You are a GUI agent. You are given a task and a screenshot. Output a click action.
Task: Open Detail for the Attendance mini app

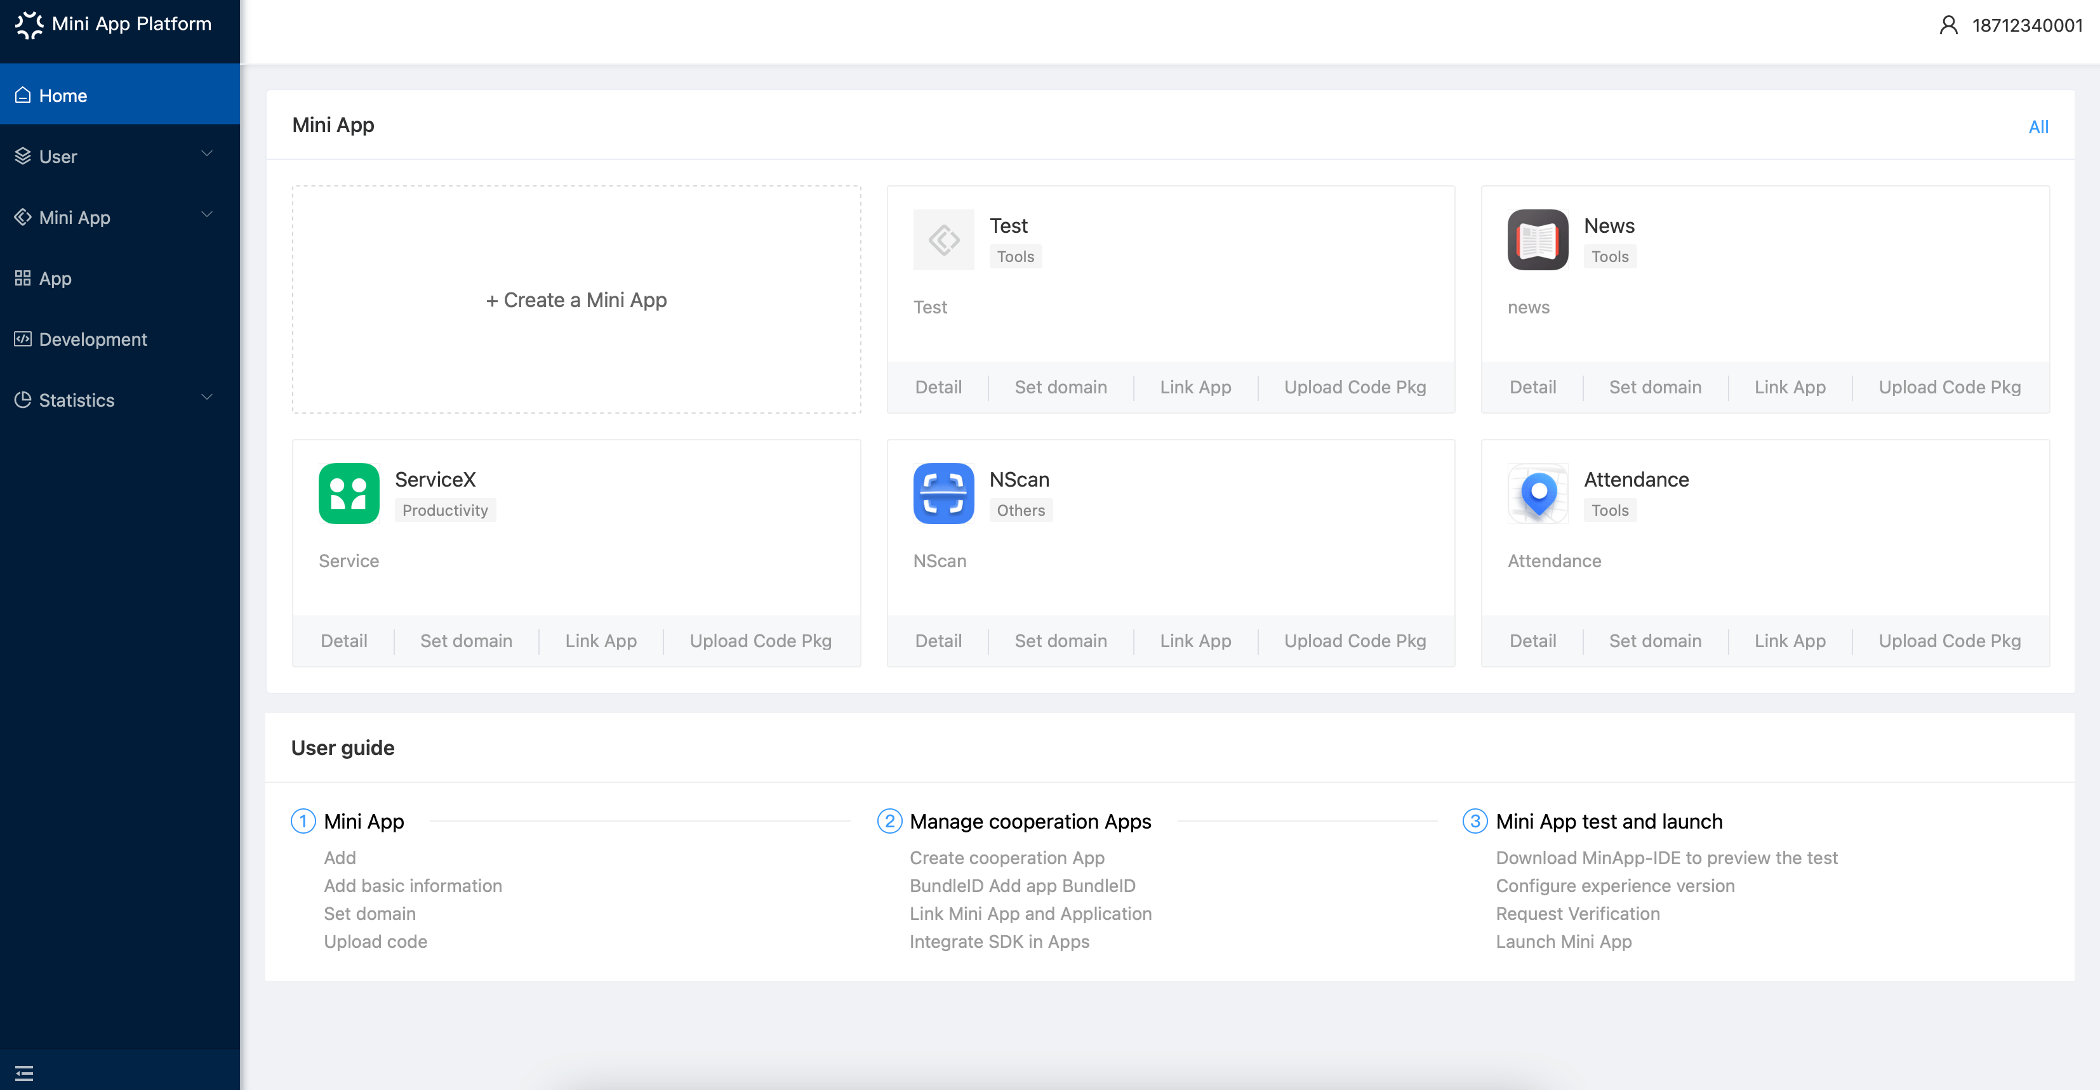pyautogui.click(x=1532, y=641)
